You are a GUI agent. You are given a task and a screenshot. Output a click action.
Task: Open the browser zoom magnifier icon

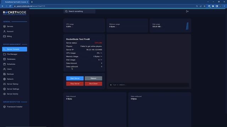(197, 6)
